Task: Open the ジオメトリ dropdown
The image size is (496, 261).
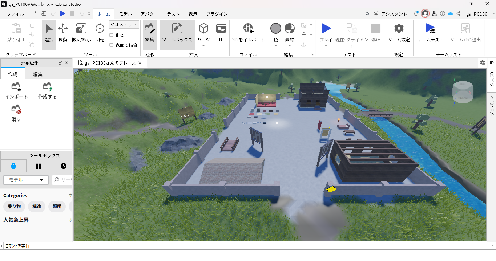Action: tap(124, 25)
